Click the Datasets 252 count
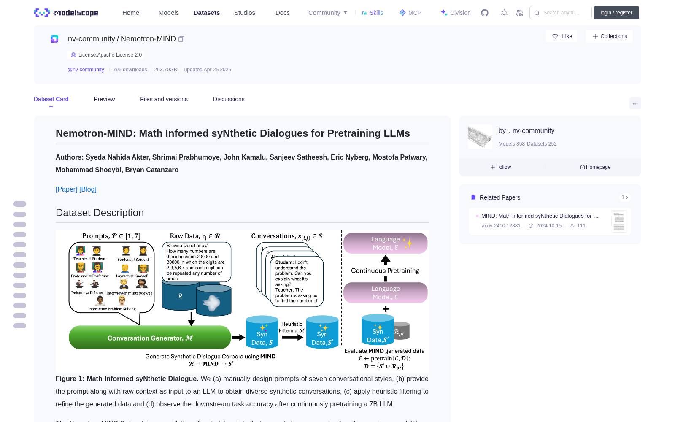The height and width of the screenshot is (422, 675). [542, 144]
